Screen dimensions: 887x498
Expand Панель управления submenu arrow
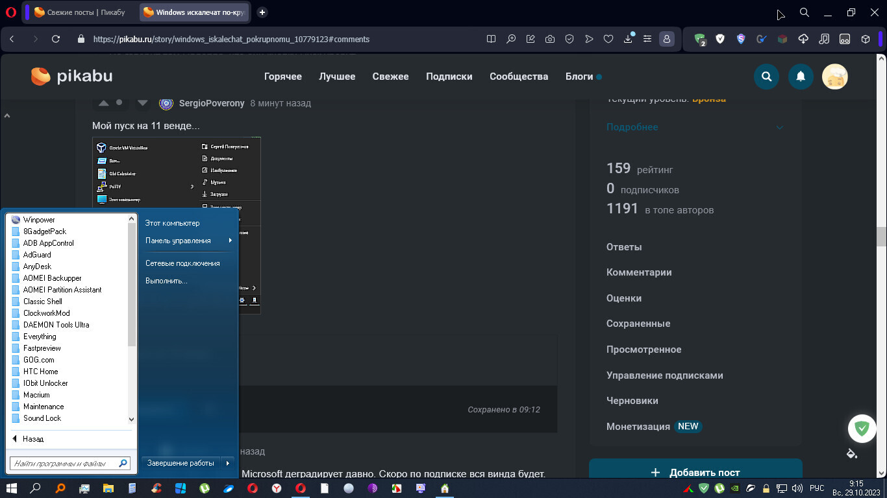pyautogui.click(x=230, y=241)
